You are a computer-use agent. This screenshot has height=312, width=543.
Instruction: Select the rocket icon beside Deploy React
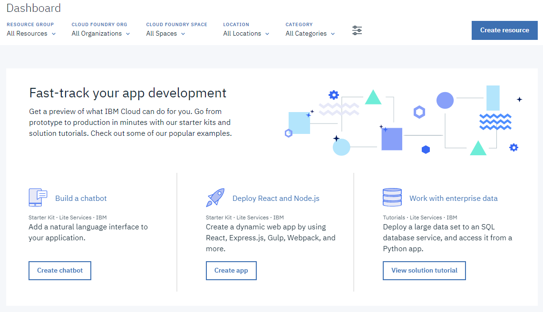coord(215,197)
